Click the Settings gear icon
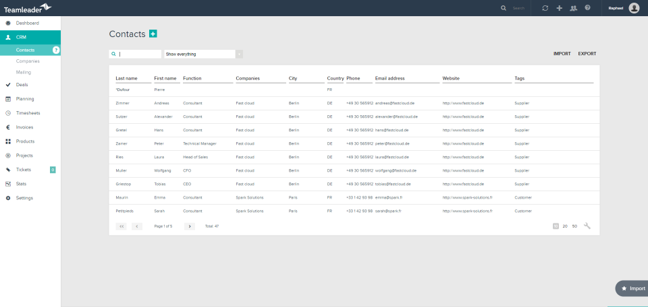 pos(8,198)
